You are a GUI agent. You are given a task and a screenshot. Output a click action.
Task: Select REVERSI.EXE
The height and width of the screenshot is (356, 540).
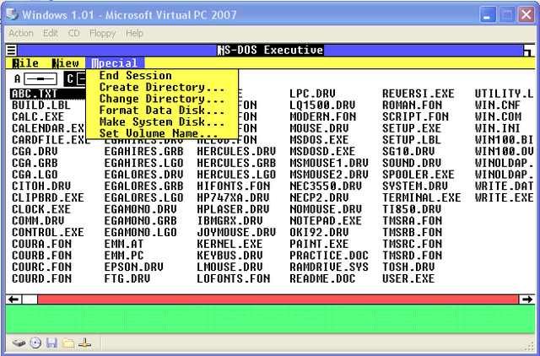click(x=418, y=94)
